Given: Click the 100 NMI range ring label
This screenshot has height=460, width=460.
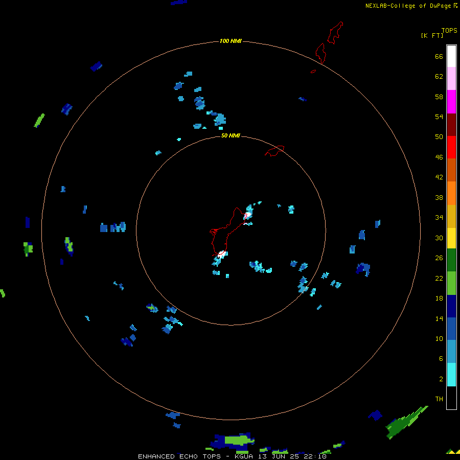Looking at the screenshot, I should click(x=231, y=41).
